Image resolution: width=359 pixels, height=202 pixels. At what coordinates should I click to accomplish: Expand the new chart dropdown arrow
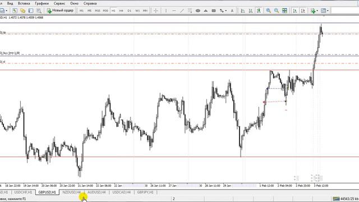pyautogui.click(x=6, y=11)
